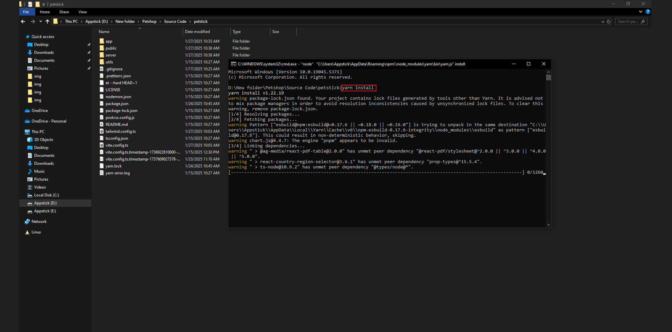Expand the ribbon with the chevron
This screenshot has width=672, height=332.
point(640,12)
